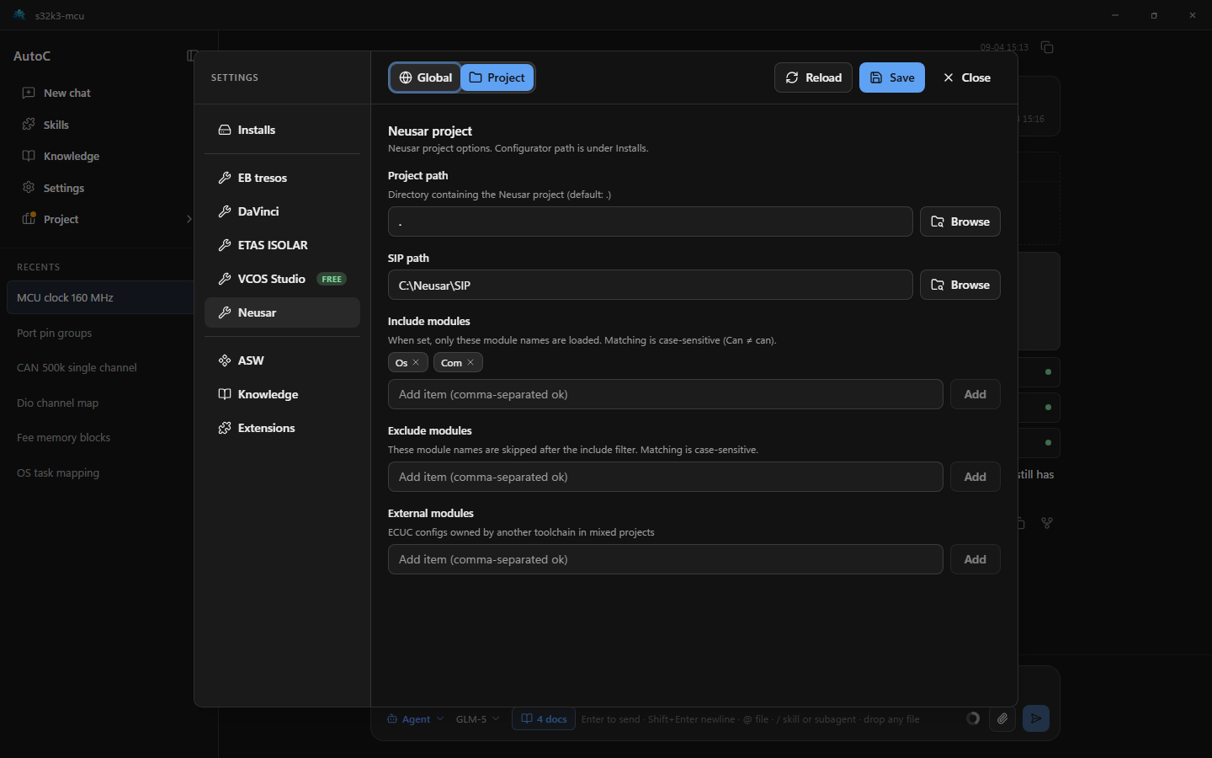
Task: Open recent chat Port pin groups
Action: point(100,333)
